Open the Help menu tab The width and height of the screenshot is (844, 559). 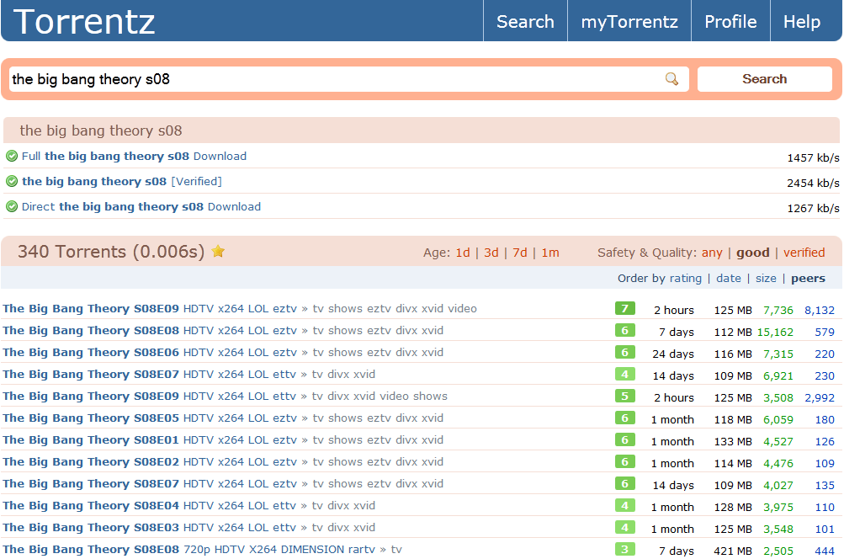tap(802, 22)
